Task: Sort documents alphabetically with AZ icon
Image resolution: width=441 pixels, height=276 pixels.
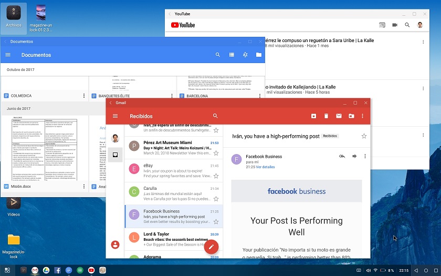Action: click(x=245, y=55)
